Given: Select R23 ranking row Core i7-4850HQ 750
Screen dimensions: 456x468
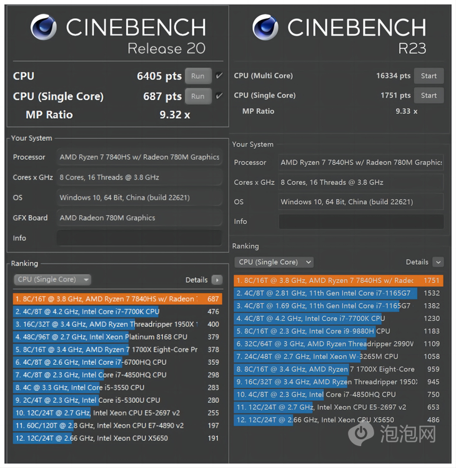Looking at the screenshot, I should click(x=339, y=395).
